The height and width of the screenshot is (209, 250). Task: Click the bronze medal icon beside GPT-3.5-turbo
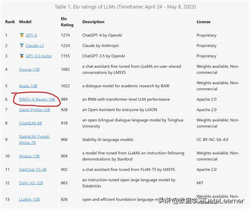(x=22, y=56)
